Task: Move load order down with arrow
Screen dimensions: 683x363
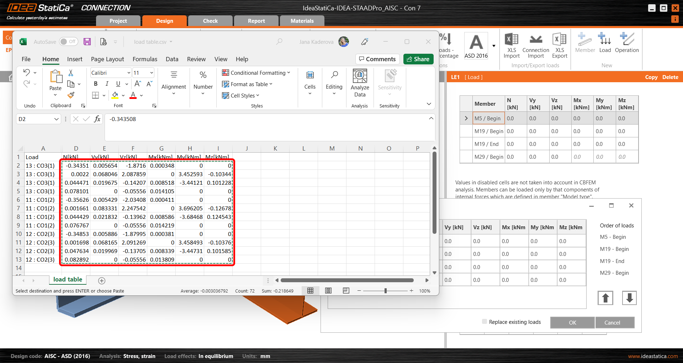Action: pos(629,298)
